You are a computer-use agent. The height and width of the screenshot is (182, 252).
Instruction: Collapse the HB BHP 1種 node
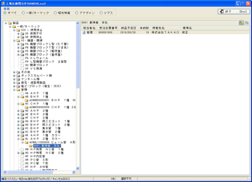pyautogui.click(x=18, y=97)
